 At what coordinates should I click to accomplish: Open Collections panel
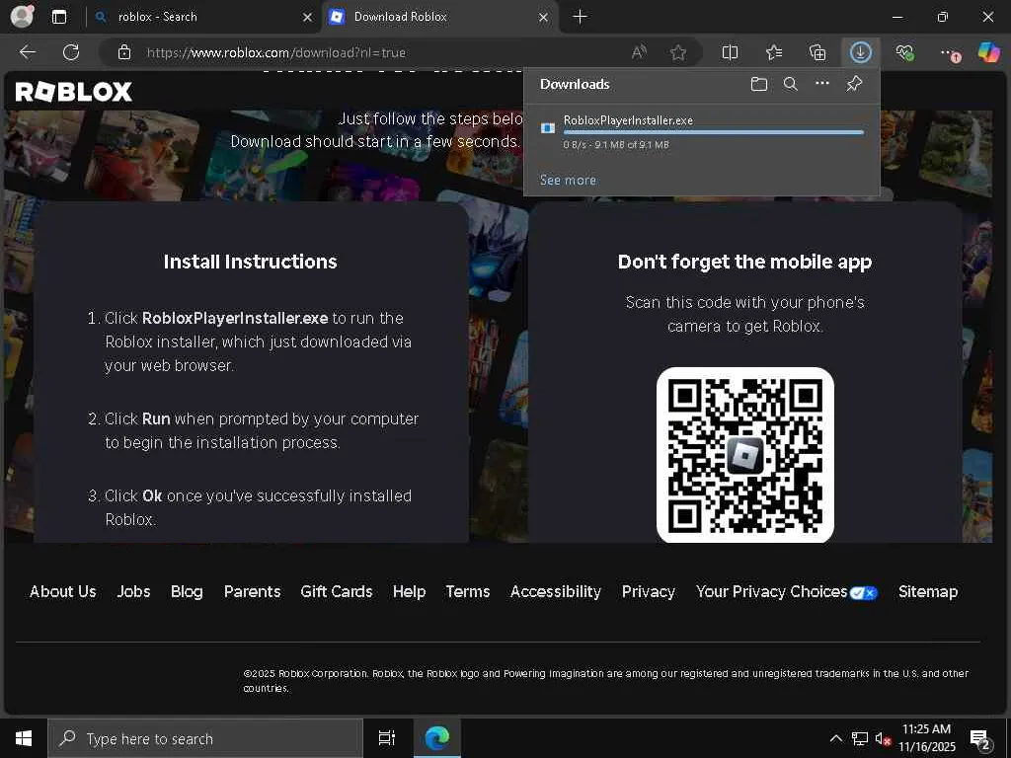pyautogui.click(x=817, y=52)
